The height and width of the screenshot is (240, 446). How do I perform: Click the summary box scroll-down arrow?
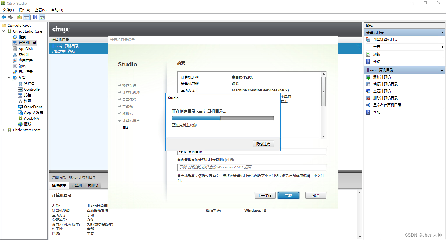tap(323, 136)
